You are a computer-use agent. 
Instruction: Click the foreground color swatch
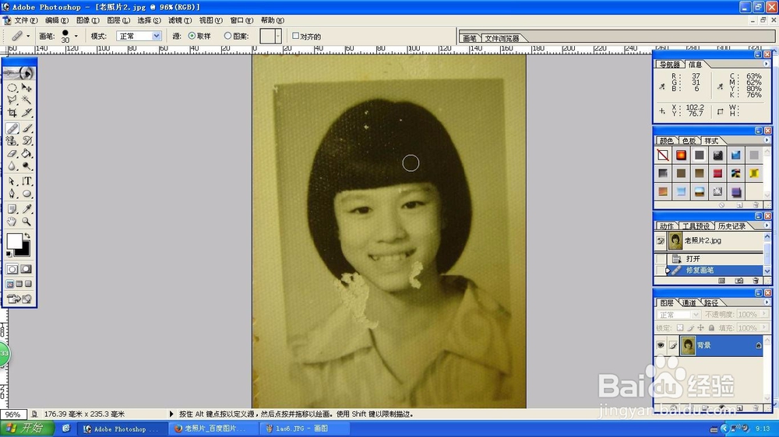click(x=14, y=242)
